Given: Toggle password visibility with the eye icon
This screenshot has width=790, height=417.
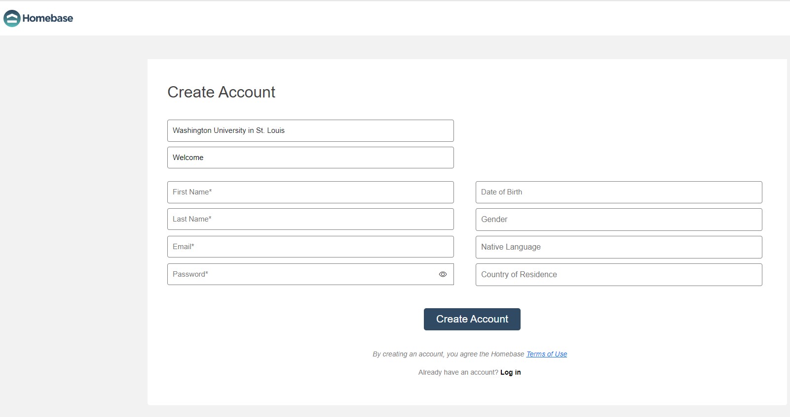Looking at the screenshot, I should point(443,274).
